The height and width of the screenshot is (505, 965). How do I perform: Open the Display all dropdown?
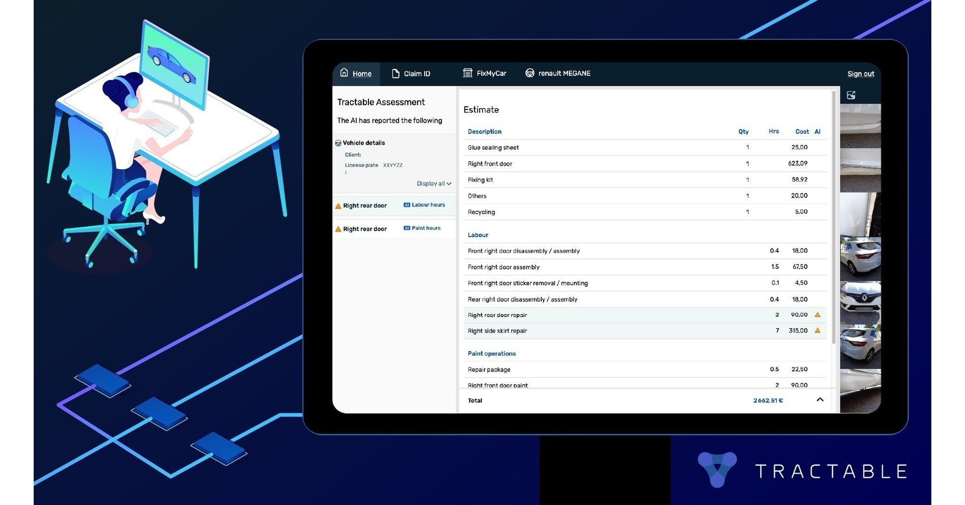433,183
